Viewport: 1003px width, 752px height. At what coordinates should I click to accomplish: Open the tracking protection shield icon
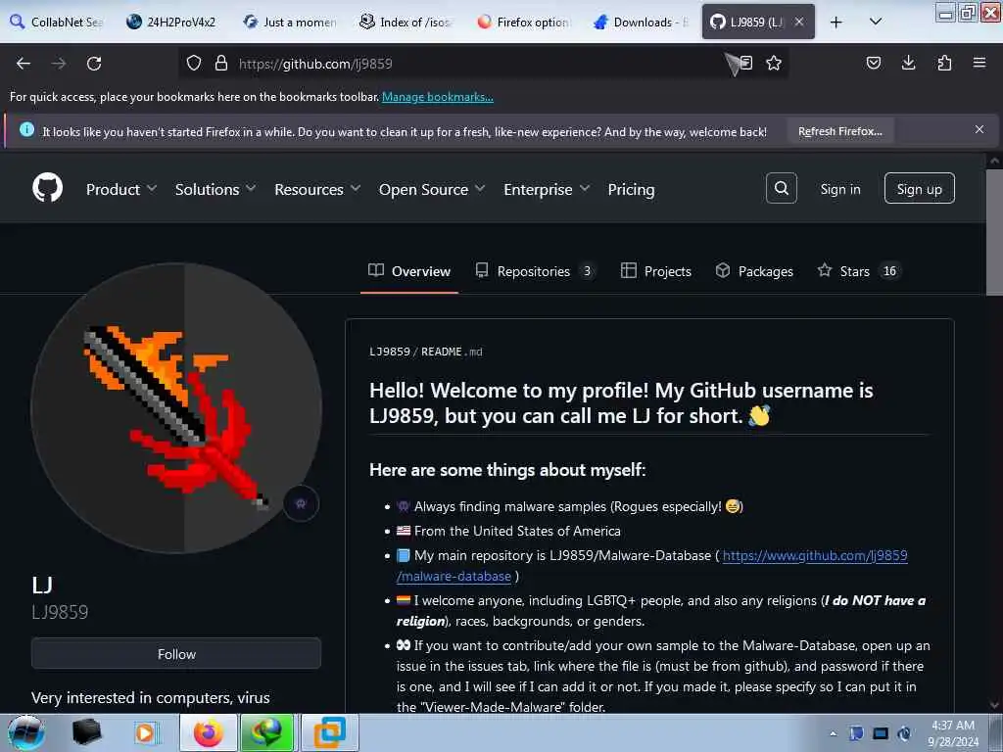pos(194,64)
